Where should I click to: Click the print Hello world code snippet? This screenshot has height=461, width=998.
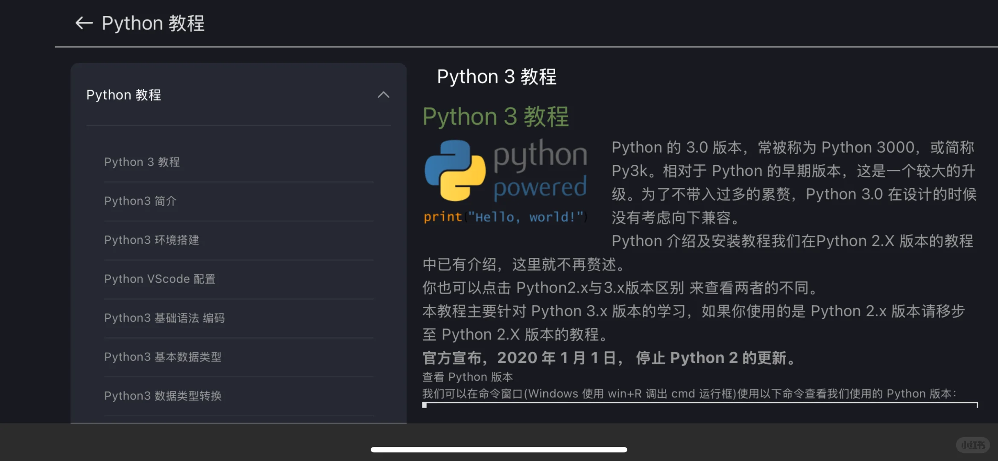pos(505,217)
